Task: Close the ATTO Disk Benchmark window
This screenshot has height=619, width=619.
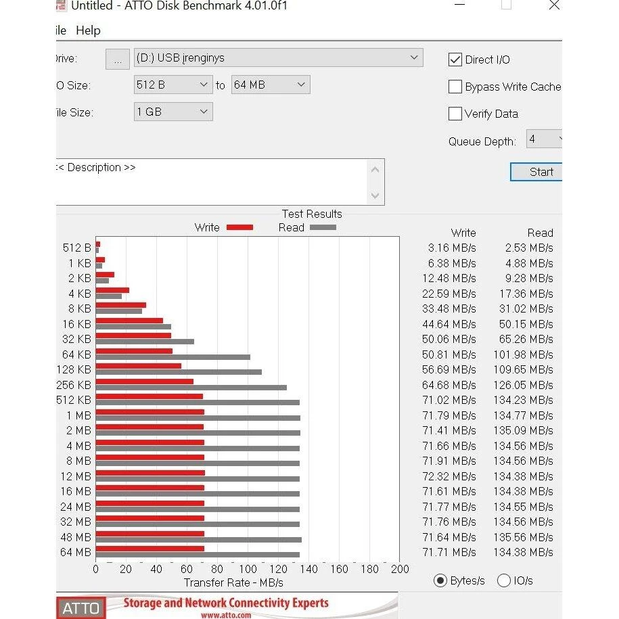Action: tap(554, 5)
